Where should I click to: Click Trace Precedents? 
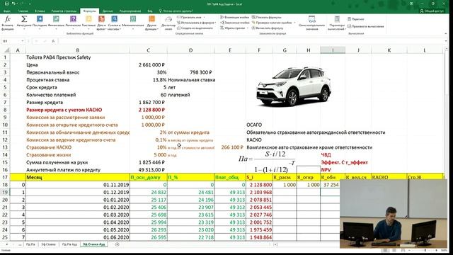click(234, 17)
